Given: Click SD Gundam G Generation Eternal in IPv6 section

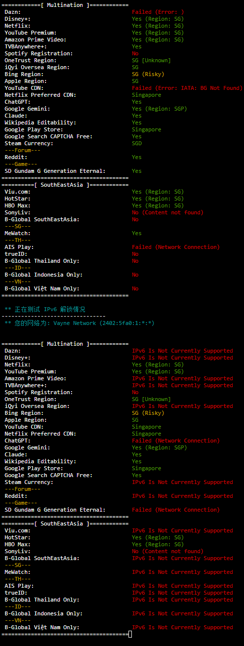Looking at the screenshot, I should pos(55,510).
